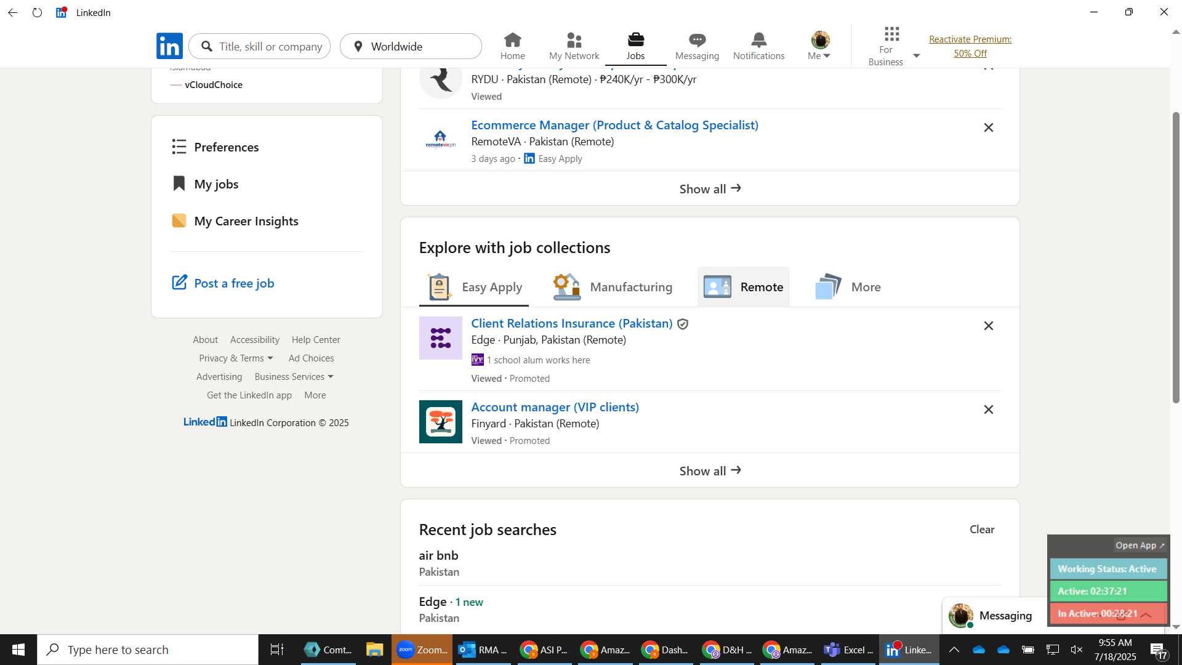This screenshot has height=665, width=1182.
Task: Dismiss the Account manager (VIP clients) job
Action: coord(988,409)
